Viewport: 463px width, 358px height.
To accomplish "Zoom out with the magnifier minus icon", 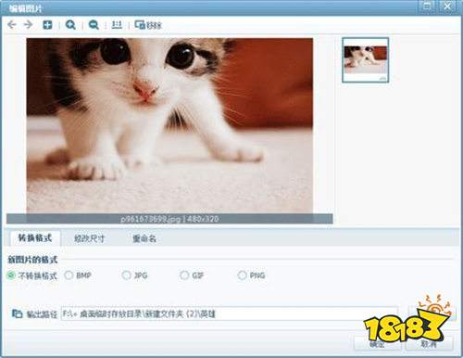I will (94, 25).
